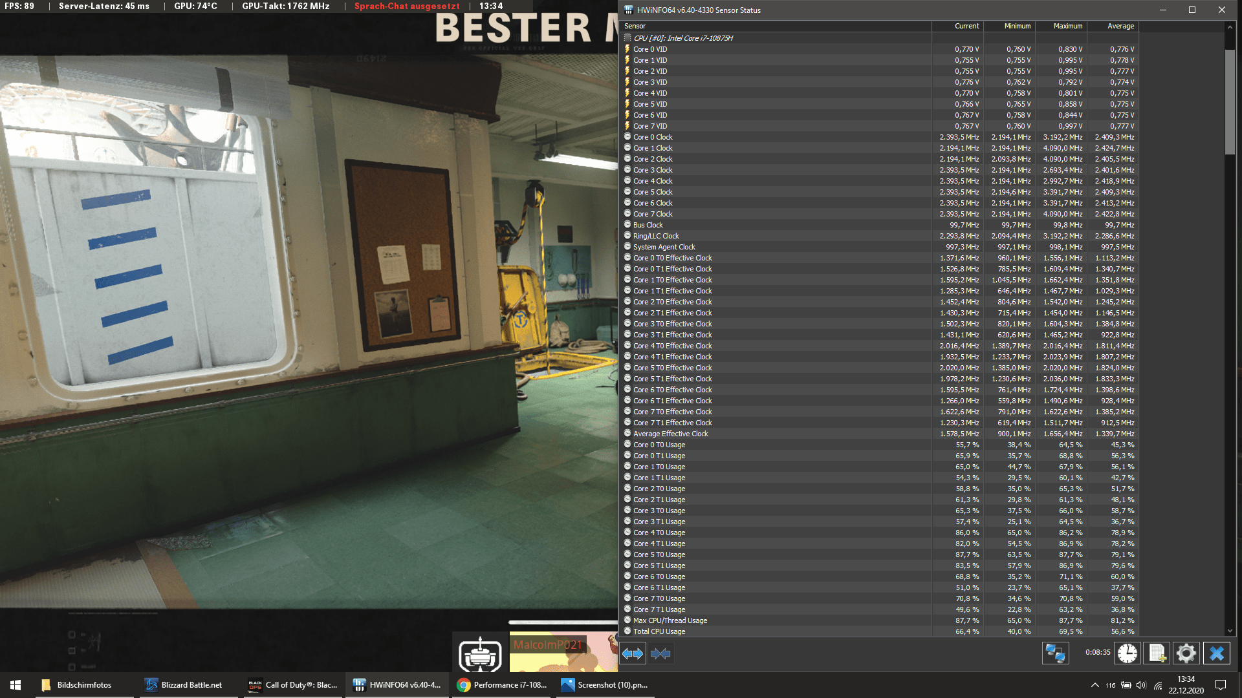The width and height of the screenshot is (1242, 698).
Task: Open the Wi-Fi network tray icon
Action: (1158, 685)
